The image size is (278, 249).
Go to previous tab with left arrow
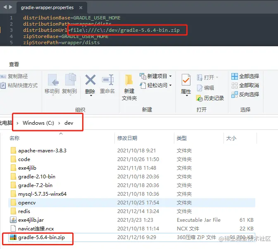click(x=5, y=7)
